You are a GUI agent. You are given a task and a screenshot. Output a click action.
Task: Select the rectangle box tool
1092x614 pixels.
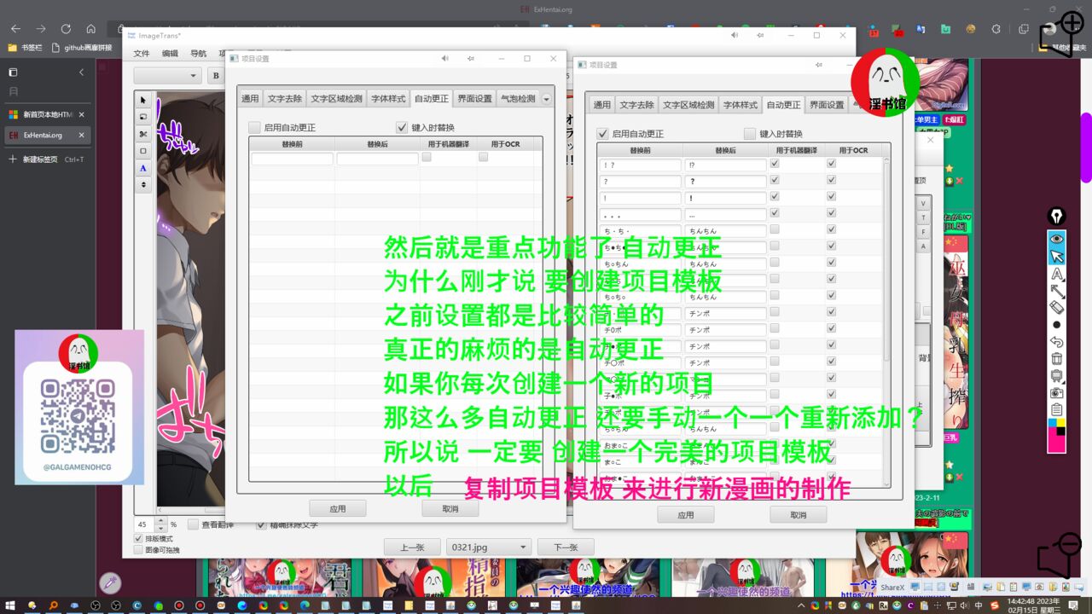click(x=142, y=151)
